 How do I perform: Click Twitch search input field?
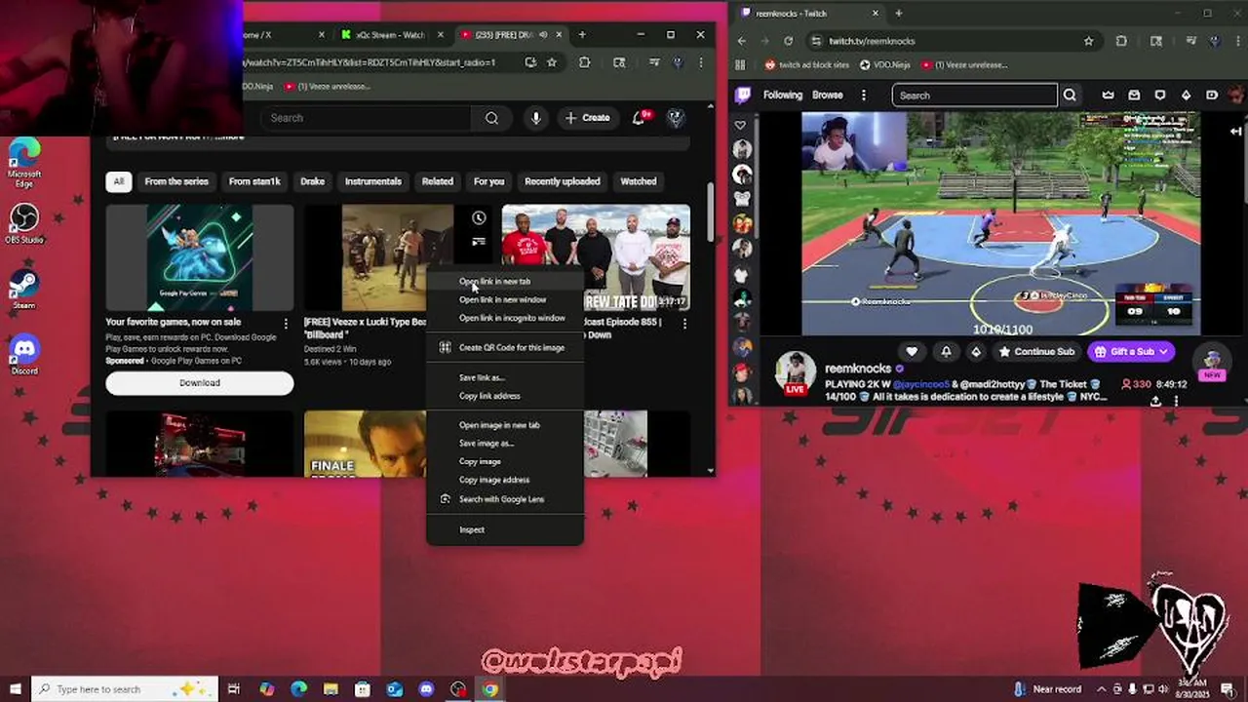pos(975,96)
